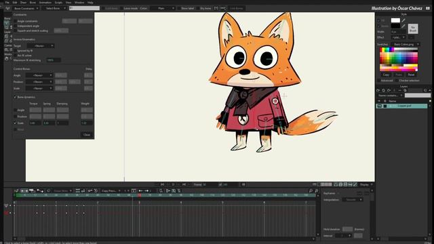434x244 pixels.
Task: Enable Angle constraints checkbox
Action: 15,21
